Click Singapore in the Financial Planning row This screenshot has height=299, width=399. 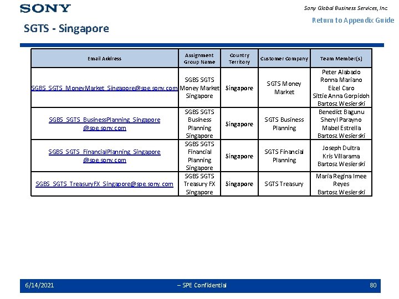[x=239, y=156]
